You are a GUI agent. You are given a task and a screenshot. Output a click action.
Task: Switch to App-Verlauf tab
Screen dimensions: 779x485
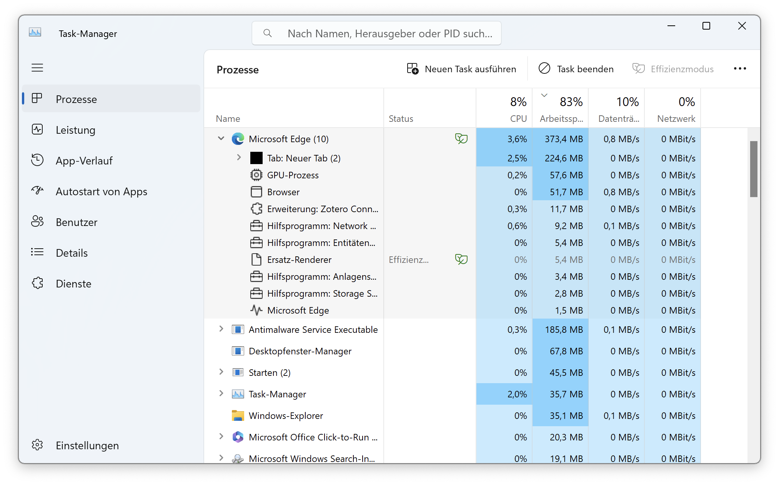click(111, 160)
